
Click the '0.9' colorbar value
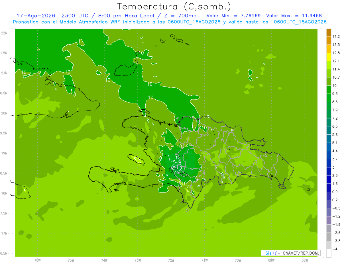[335, 192]
